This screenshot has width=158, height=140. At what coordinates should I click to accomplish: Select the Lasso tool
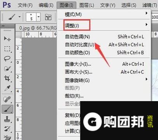7,59
